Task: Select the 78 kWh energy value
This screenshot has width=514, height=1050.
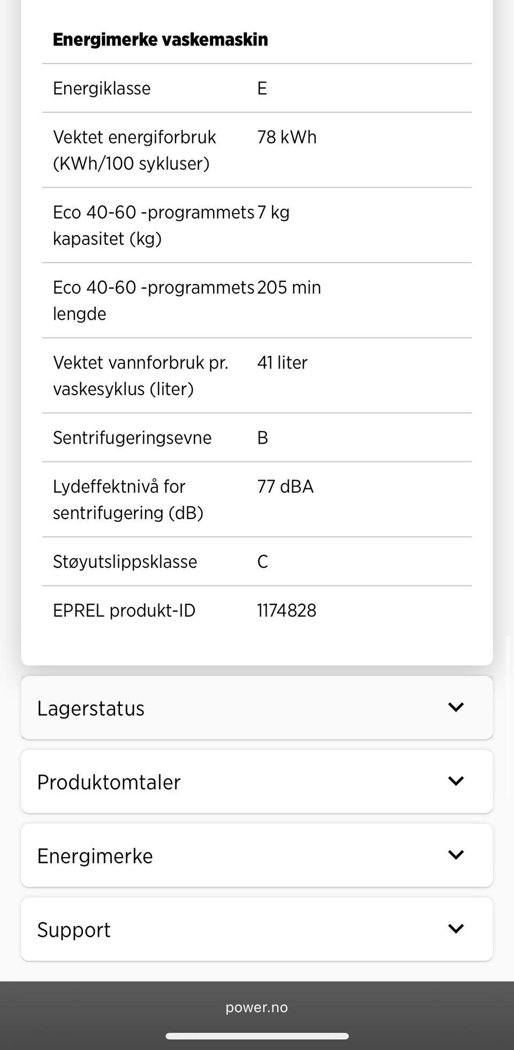Action: coord(286,137)
